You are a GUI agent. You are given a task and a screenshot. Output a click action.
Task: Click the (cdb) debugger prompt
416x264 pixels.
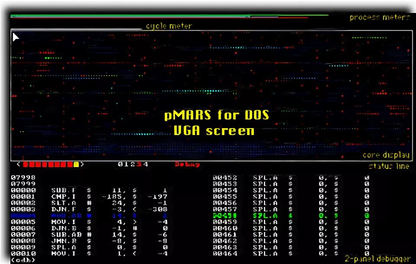[x=23, y=260]
